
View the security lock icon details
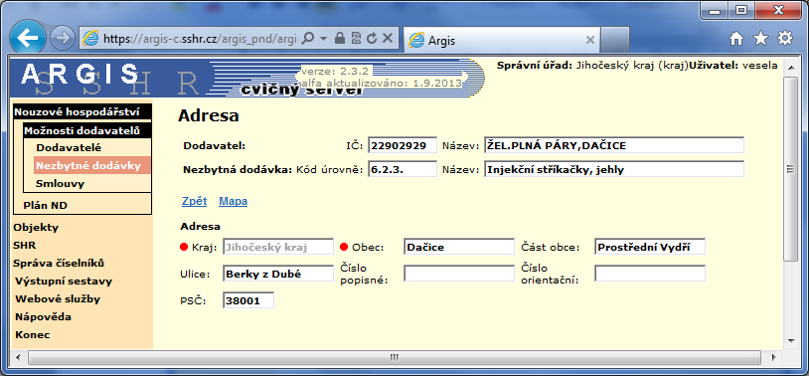pyautogui.click(x=340, y=38)
